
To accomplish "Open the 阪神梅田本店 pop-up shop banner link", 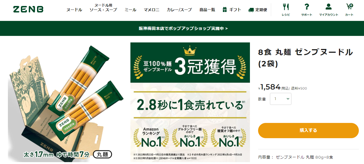I will click(x=183, y=28).
